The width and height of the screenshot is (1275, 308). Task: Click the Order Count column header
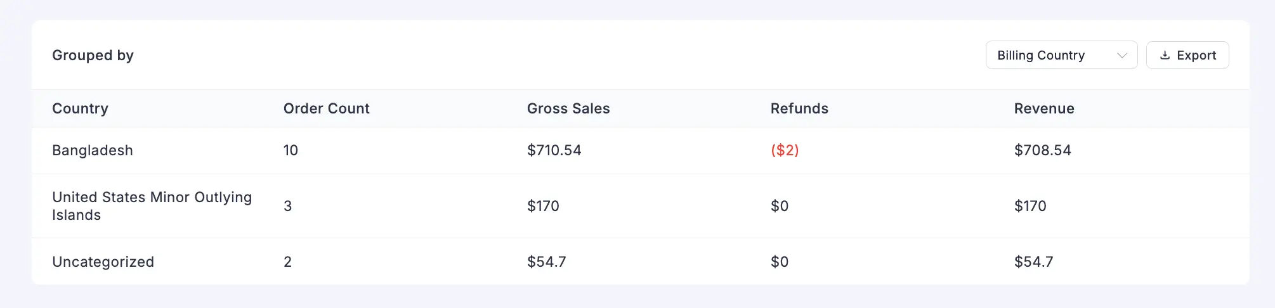coord(326,108)
